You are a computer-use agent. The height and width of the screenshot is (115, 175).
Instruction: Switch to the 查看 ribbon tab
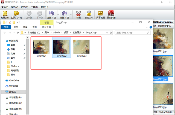click(35, 27)
